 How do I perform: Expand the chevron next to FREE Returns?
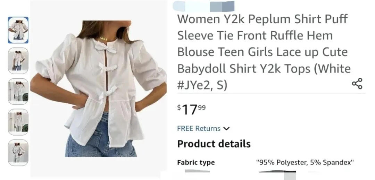[x=226, y=129]
